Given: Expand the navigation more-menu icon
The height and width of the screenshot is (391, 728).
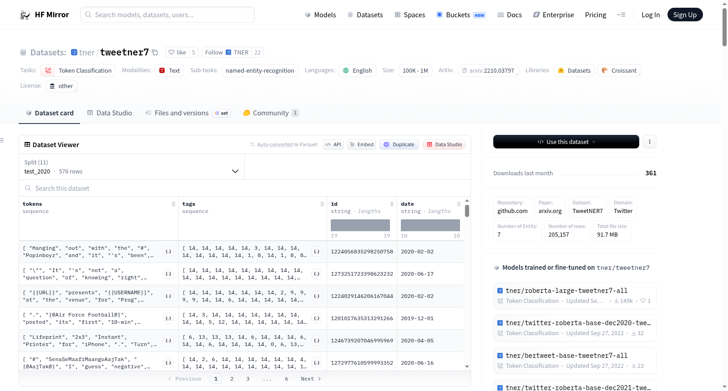Looking at the screenshot, I should (621, 15).
